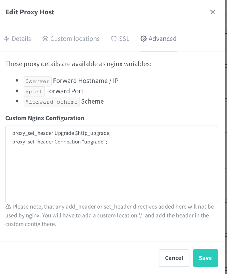Screen dimensions: 227x274
Task: Click the Custom Nginx Configuration label
Action: pos(45,118)
